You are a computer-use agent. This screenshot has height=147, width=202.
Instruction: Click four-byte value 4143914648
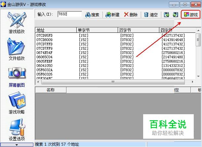173,40
